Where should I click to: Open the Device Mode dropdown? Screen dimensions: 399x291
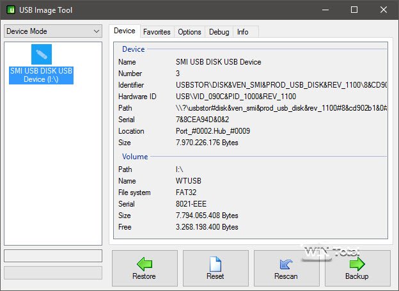(53, 31)
